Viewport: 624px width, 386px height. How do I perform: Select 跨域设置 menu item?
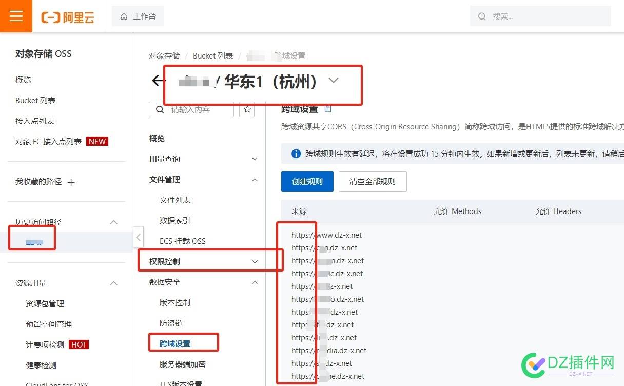175,343
